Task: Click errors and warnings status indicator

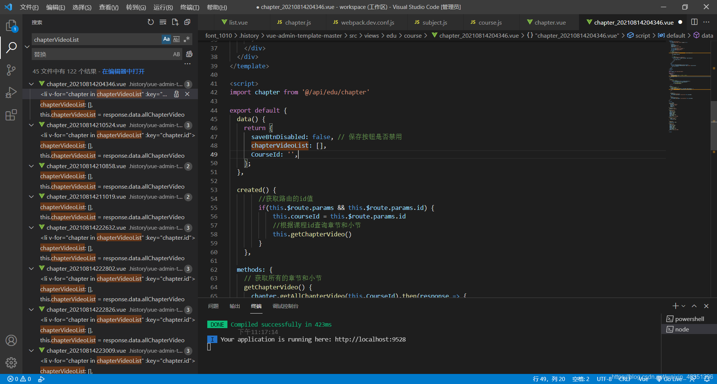Action: [x=19, y=379]
